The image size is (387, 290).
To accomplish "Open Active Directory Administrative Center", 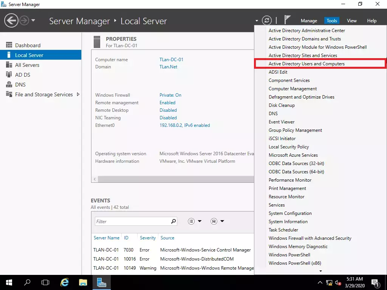I will (x=307, y=31).
